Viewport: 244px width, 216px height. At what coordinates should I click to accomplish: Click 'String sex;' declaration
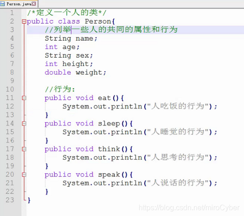point(69,55)
